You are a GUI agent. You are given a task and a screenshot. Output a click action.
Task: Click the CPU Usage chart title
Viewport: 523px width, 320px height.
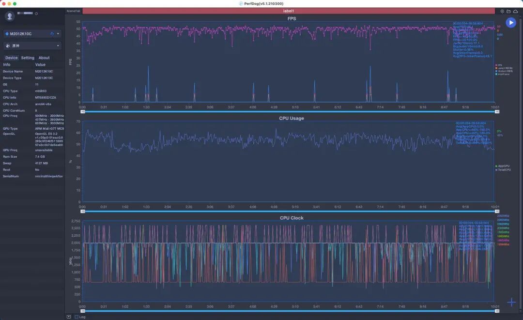point(292,118)
